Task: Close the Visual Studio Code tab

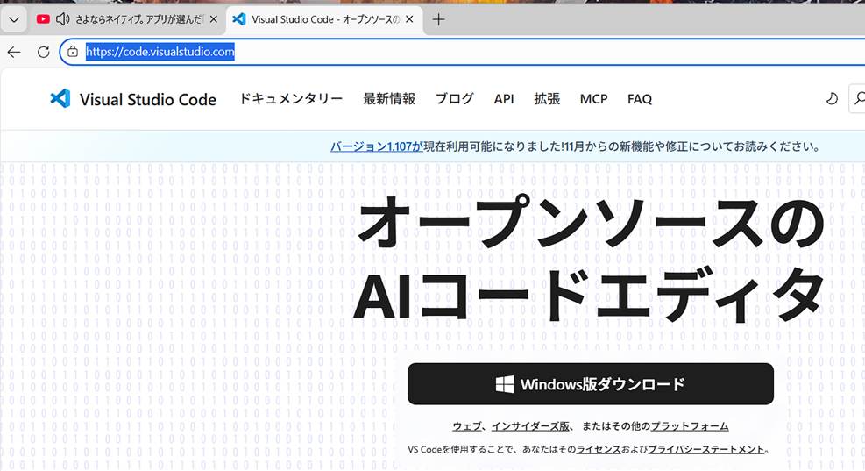Action: tap(409, 19)
